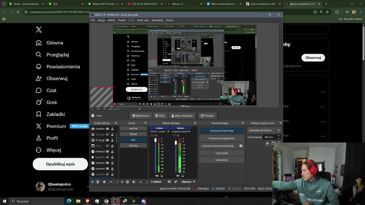Open scene filters icon in Sceny toolbar
The height and width of the screenshot is (205, 365).
(x=134, y=182)
